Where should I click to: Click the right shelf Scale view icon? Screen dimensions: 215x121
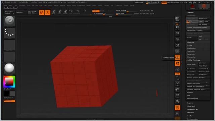[x=177, y=95]
